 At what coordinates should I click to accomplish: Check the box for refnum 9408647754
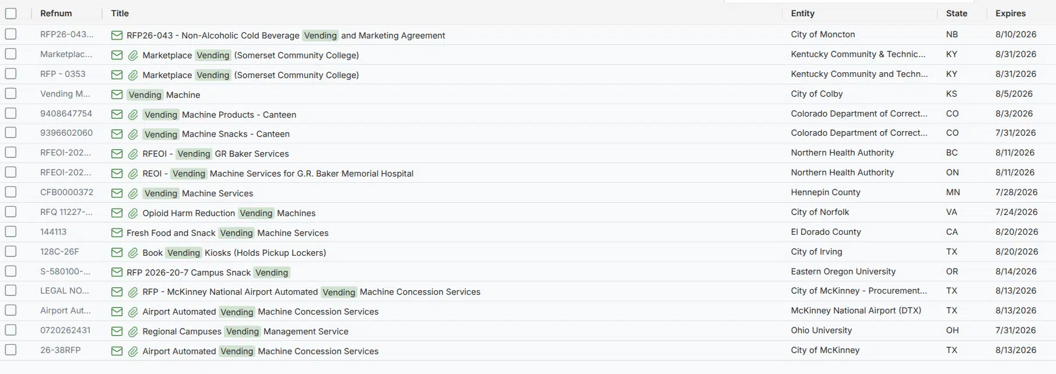tap(11, 113)
